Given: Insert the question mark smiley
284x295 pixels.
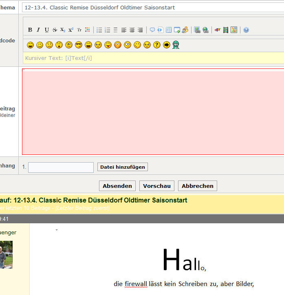Looking at the screenshot, I should 157,45.
